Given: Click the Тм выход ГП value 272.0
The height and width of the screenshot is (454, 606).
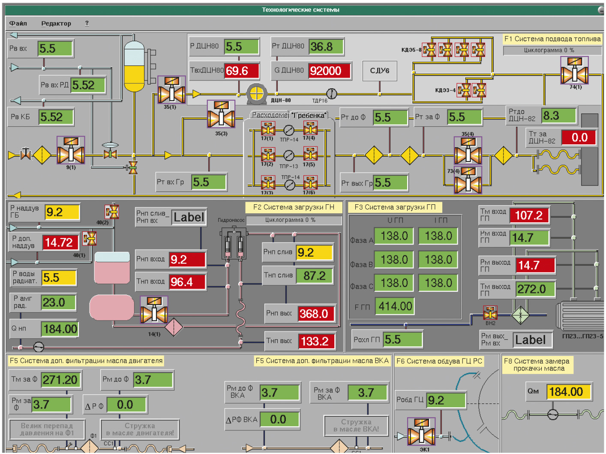Looking at the screenshot, I should (x=535, y=289).
